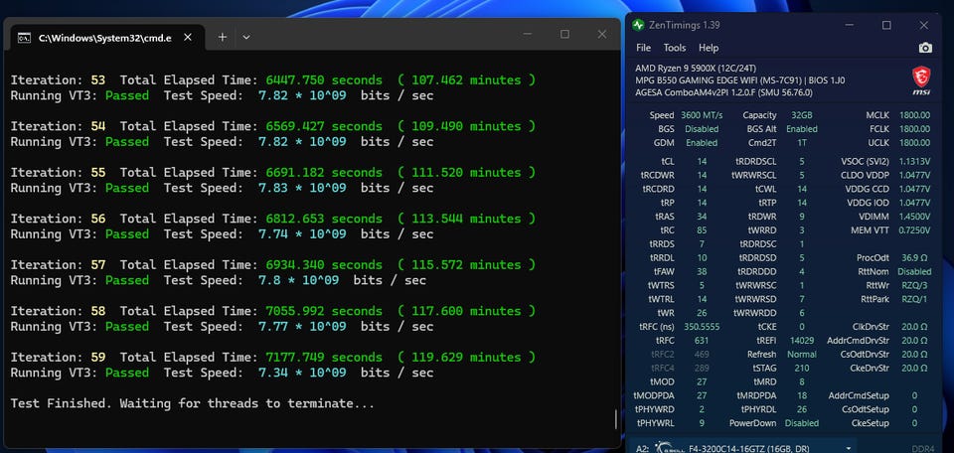Click the BGS value Disabled
954x453 pixels.
702,129
